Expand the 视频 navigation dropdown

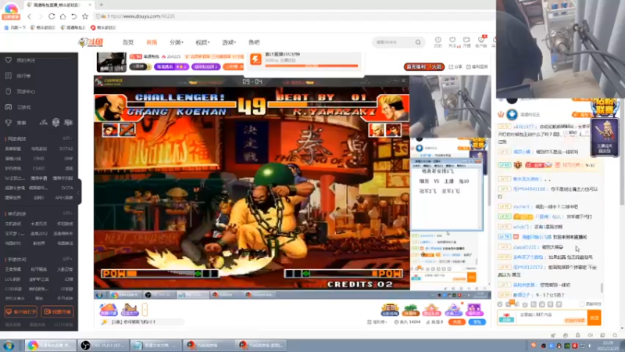click(202, 42)
